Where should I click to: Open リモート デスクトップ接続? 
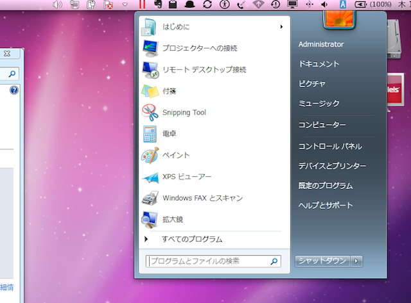(214, 70)
